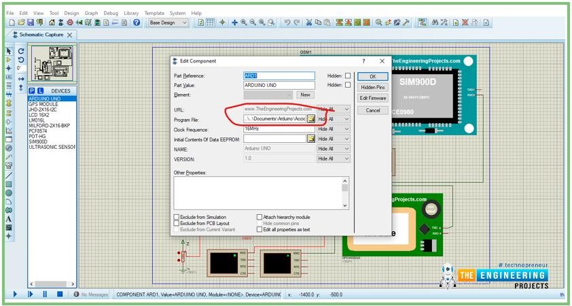Click the Zoom Out magnifier icon

(x=253, y=22)
